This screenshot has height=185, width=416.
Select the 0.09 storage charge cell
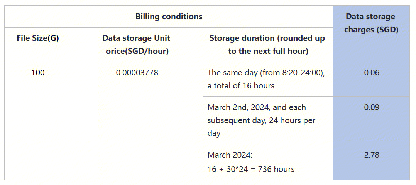371,107
